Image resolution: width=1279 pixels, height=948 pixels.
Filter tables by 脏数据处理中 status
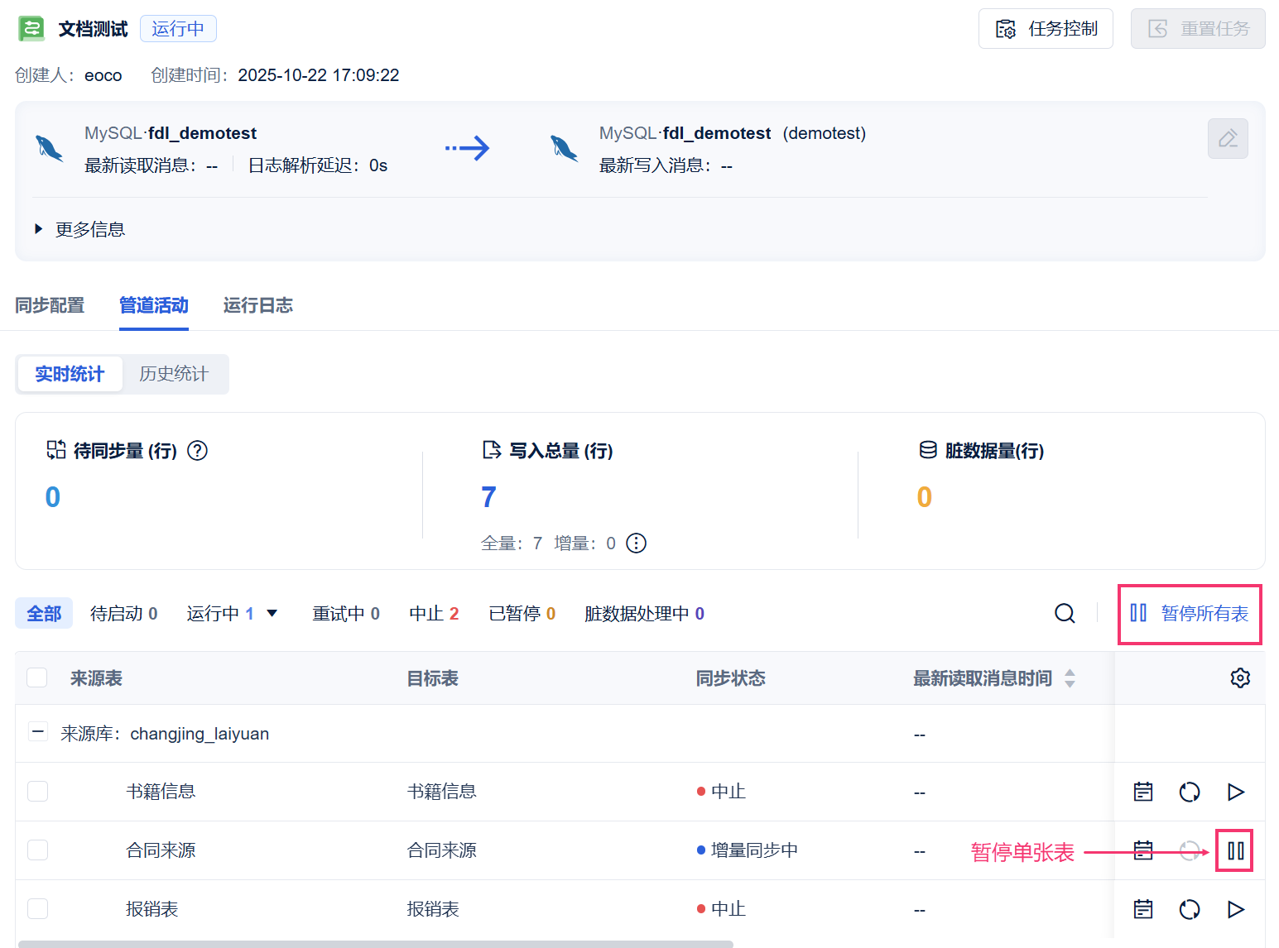[x=644, y=613]
